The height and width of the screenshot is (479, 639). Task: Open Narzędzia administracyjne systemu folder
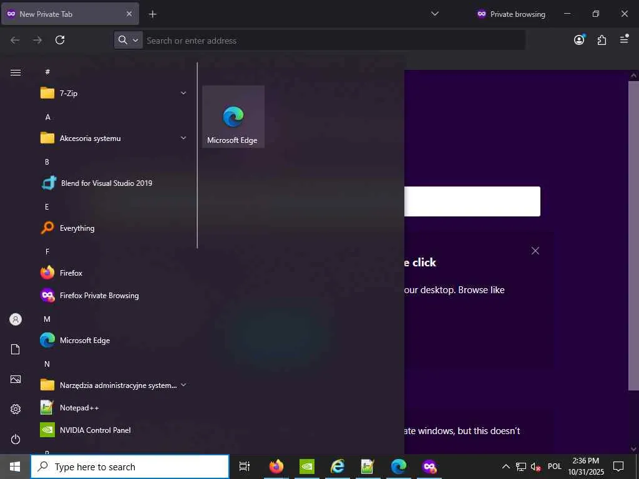click(114, 385)
